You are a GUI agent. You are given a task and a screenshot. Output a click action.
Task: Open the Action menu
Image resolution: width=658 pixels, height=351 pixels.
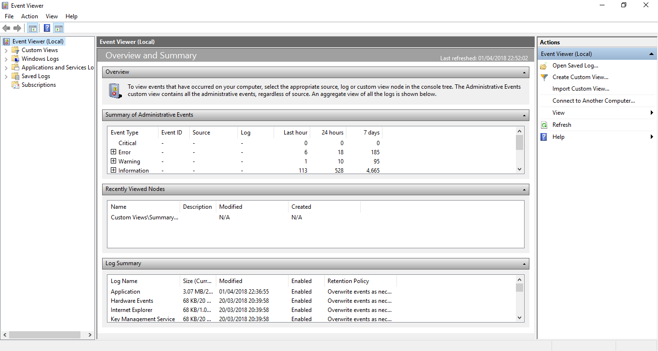click(x=29, y=16)
